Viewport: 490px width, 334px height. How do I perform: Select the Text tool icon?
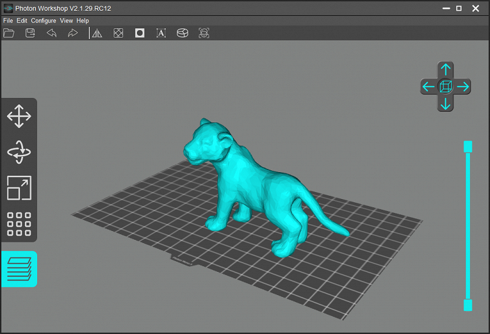pyautogui.click(x=161, y=33)
